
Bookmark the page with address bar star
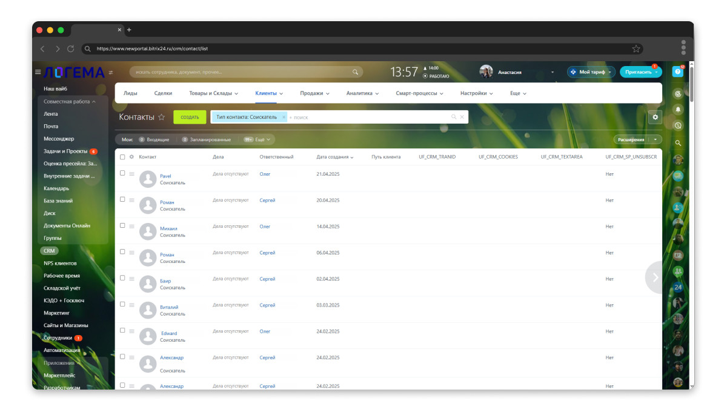(x=636, y=48)
